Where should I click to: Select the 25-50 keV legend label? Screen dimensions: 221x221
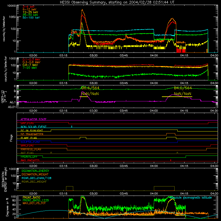(x=30, y=15)
